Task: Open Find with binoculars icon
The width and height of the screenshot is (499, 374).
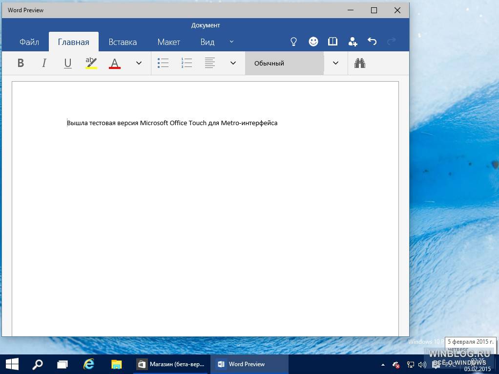Action: tap(360, 63)
